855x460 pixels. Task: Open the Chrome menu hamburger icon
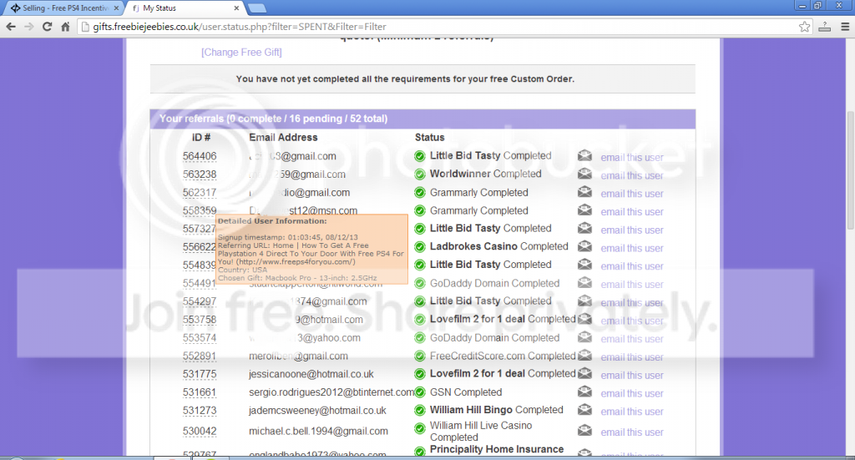coord(845,26)
